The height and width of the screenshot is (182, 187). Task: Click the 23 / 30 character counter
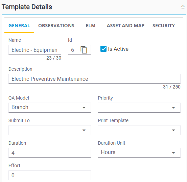[x=54, y=58]
